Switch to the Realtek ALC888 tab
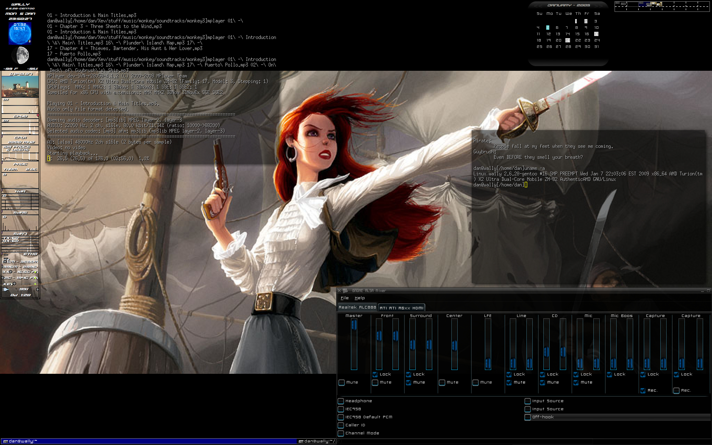 click(357, 307)
